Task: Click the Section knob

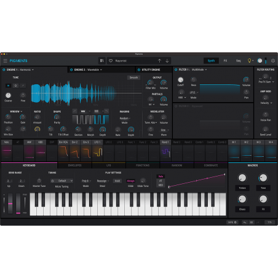Action: coord(78,129)
